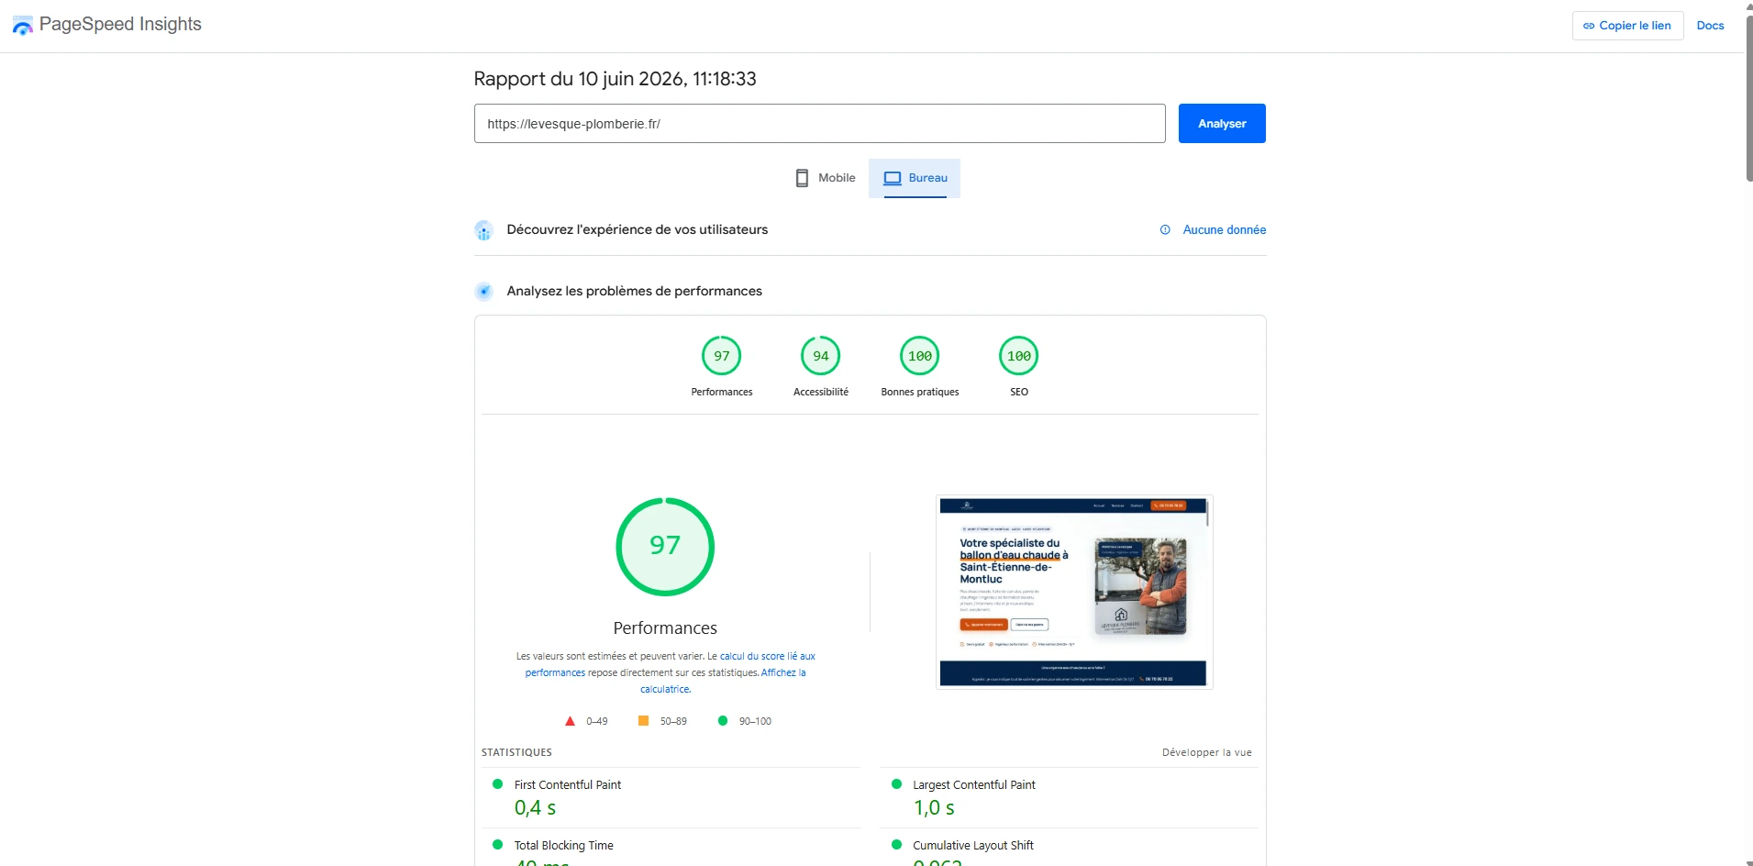This screenshot has height=866, width=1753.
Task: Click the 0,4 s value
Action: point(535,808)
